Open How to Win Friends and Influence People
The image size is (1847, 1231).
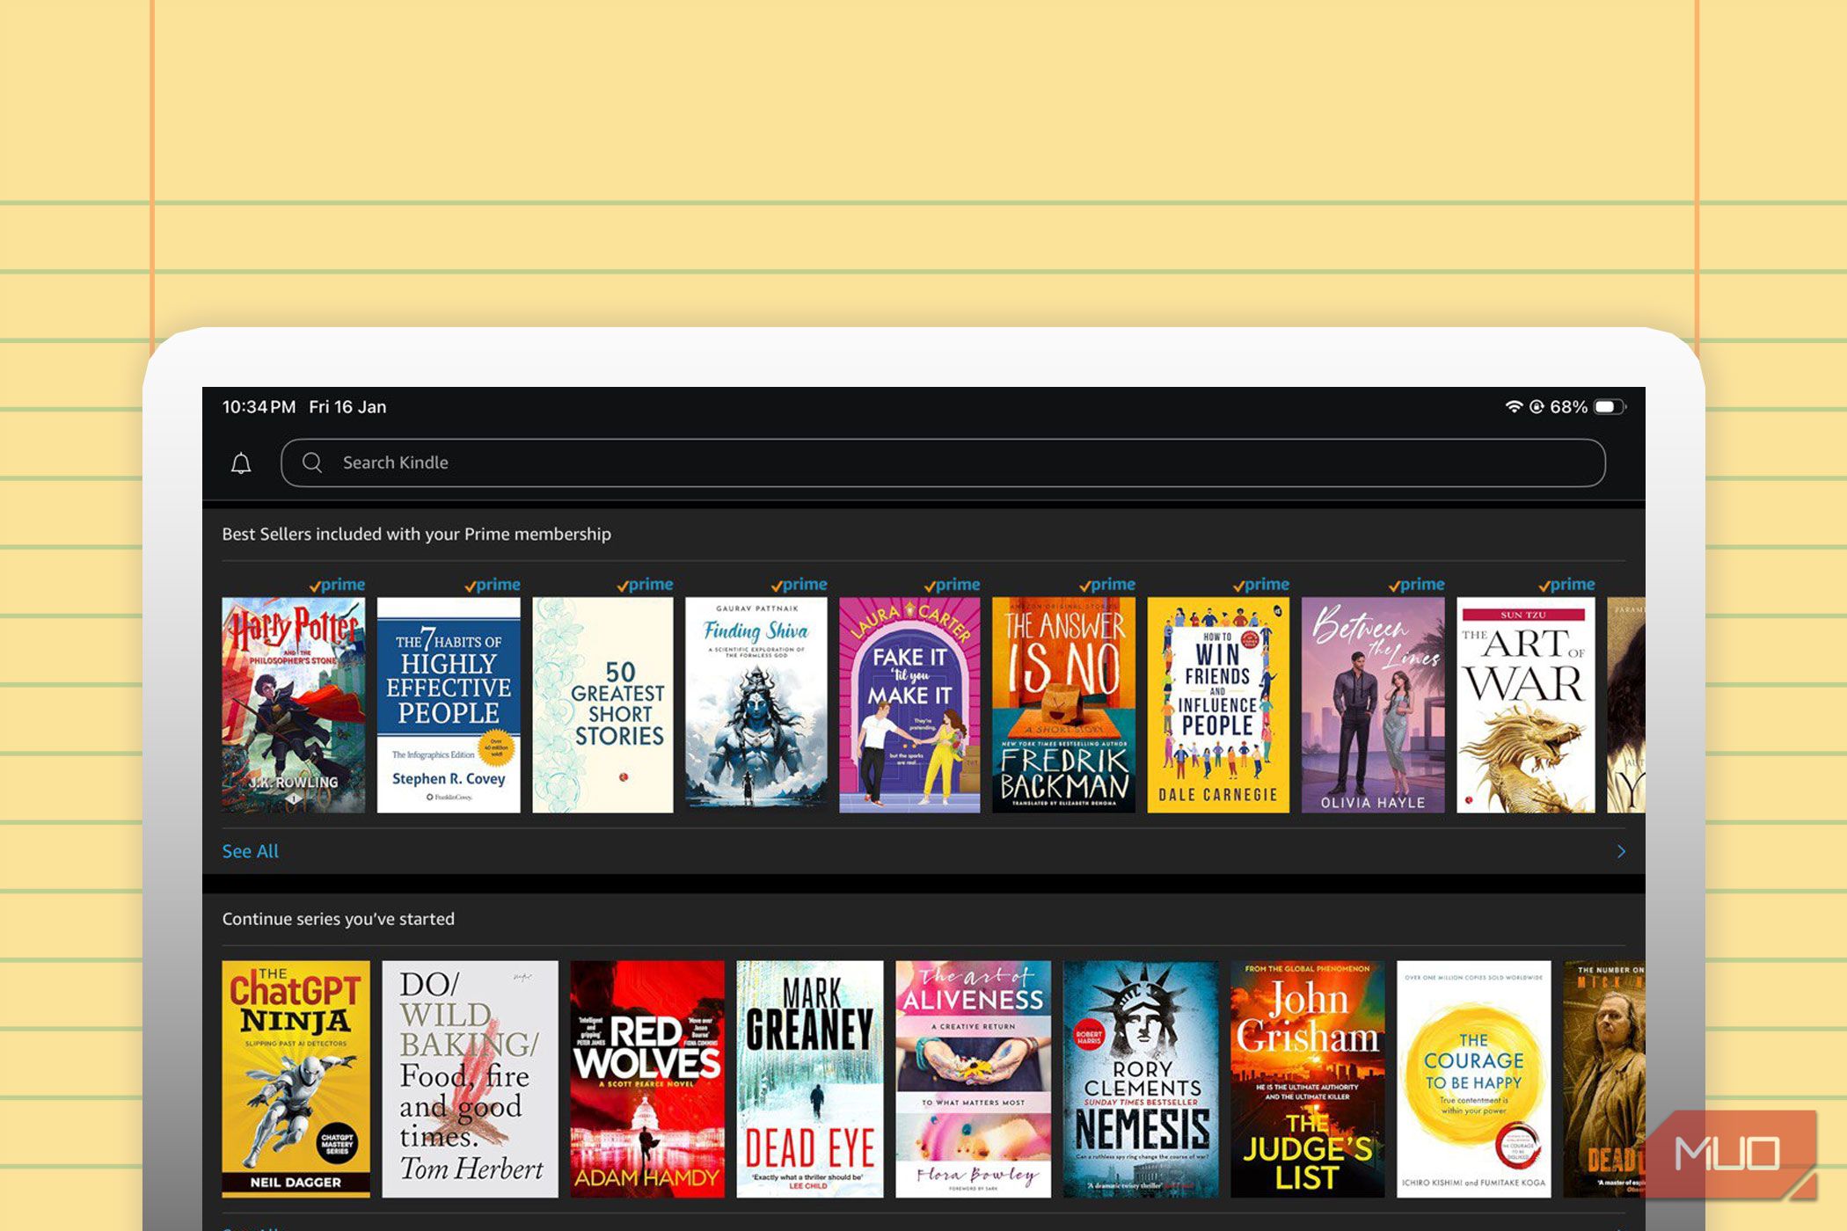[x=1217, y=702]
